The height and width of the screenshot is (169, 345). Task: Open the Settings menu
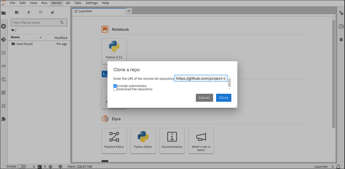point(92,3)
